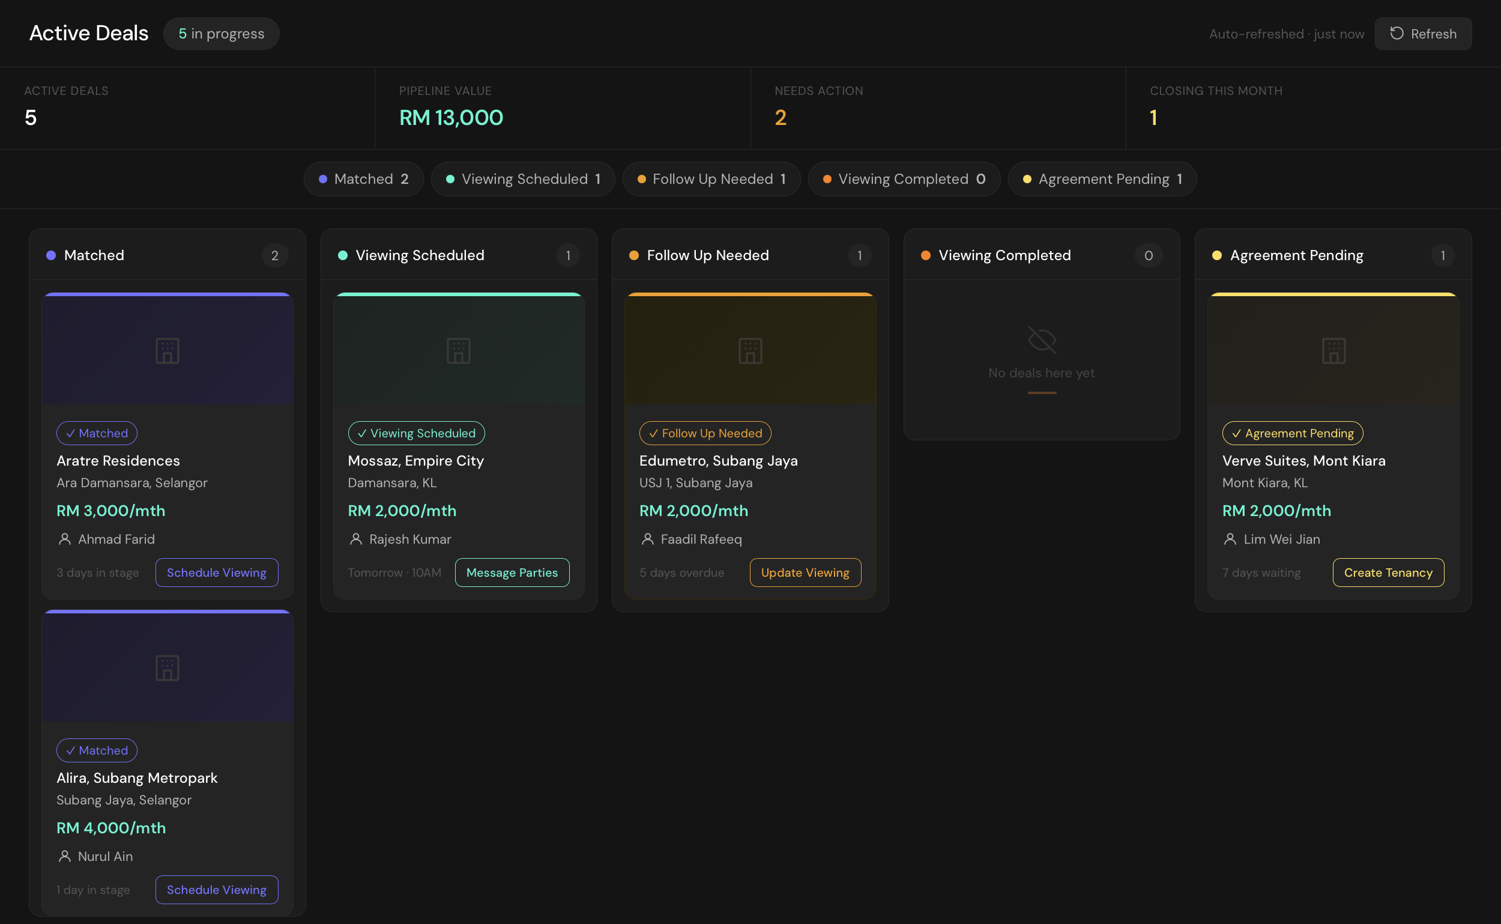Viewport: 1501px width, 924px height.
Task: Click 3 days in stage label
Action: [98, 573]
